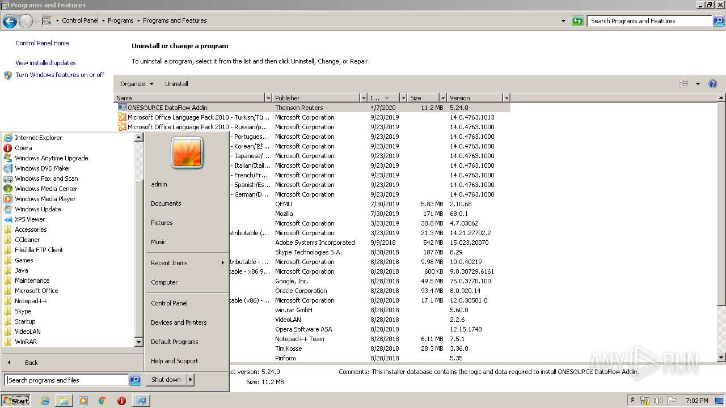This screenshot has height=408, width=726.
Task: Select the ONESOURCE DataFlow Addin row
Action: (312, 108)
